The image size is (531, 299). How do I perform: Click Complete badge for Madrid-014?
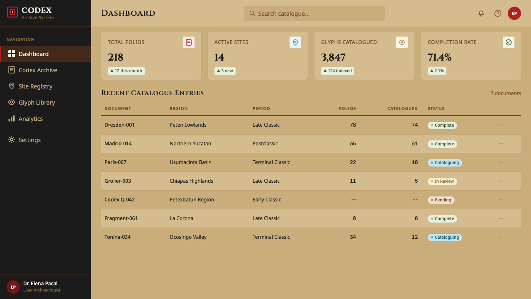click(x=442, y=144)
